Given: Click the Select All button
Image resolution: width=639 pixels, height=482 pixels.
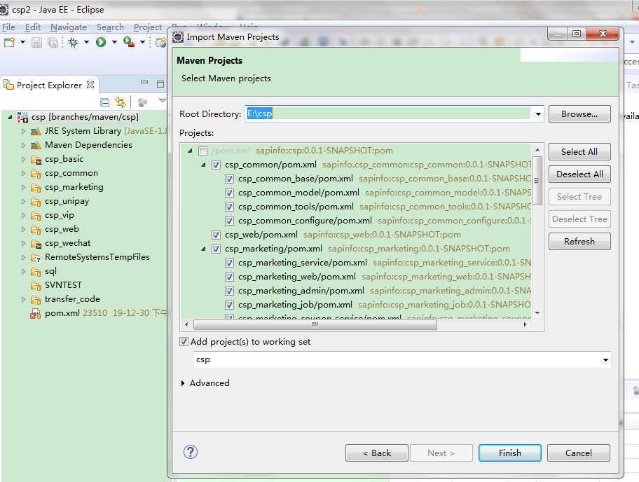Looking at the screenshot, I should [579, 152].
